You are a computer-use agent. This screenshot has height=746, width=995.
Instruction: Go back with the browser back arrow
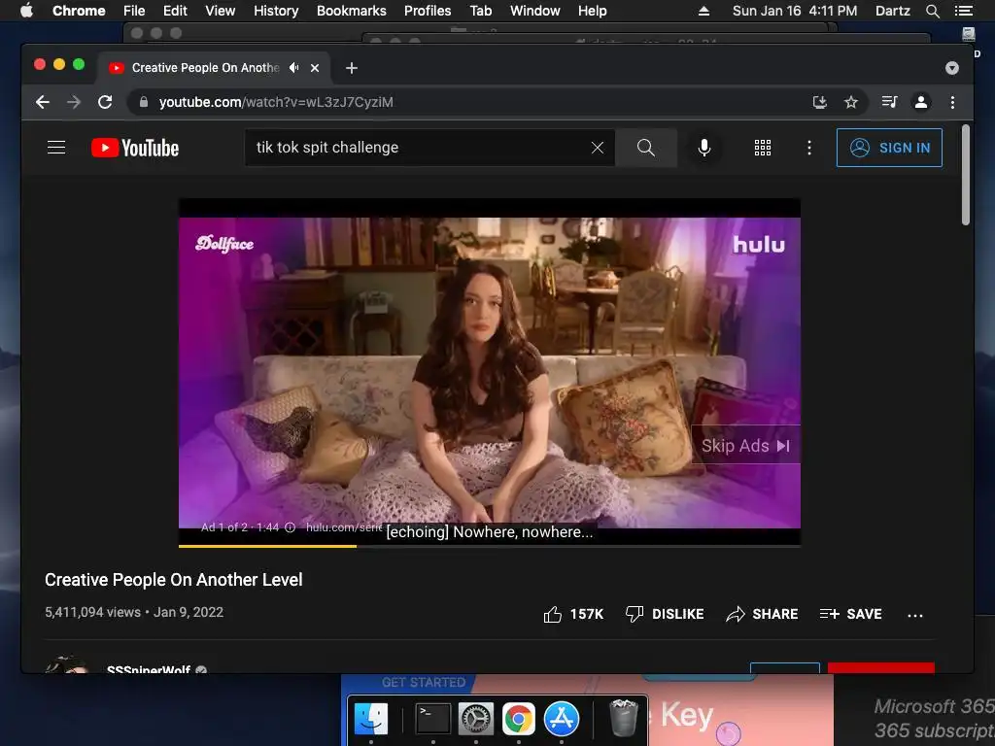(x=43, y=102)
